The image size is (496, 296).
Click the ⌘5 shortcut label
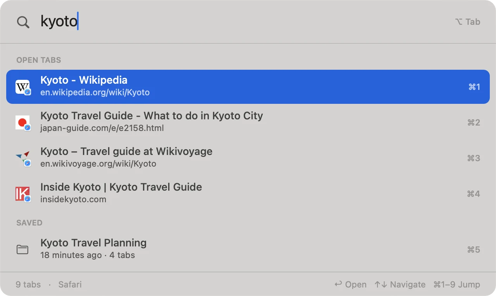pyautogui.click(x=474, y=250)
